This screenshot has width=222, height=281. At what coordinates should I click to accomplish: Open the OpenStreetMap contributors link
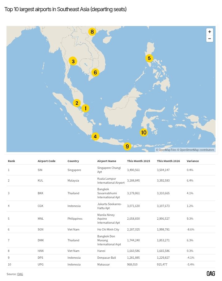[195, 150]
